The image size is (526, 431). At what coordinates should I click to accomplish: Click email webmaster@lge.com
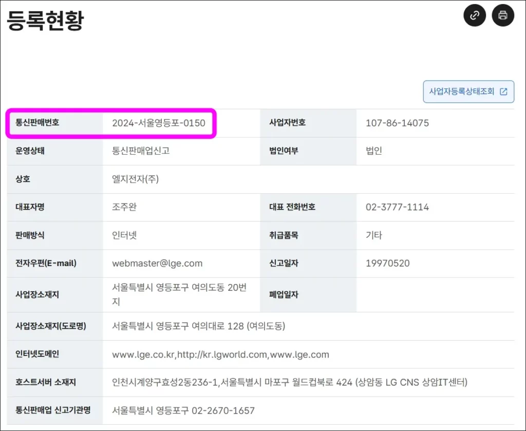[157, 264]
